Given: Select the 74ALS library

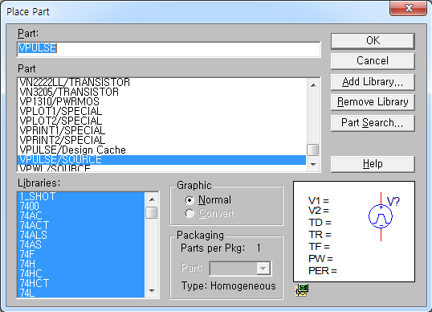Looking at the screenshot, I should tap(81, 236).
